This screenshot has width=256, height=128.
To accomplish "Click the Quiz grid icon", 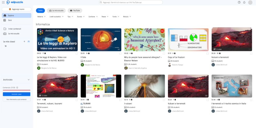I will (x=5, y=20).
